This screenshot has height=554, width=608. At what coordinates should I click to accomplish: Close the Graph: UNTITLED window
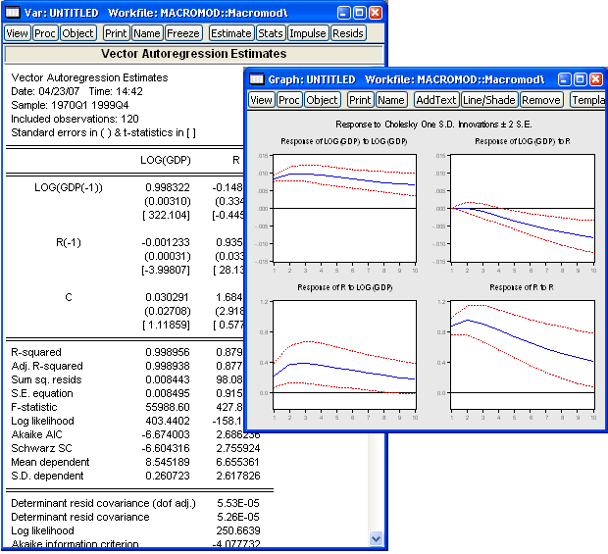(x=594, y=78)
